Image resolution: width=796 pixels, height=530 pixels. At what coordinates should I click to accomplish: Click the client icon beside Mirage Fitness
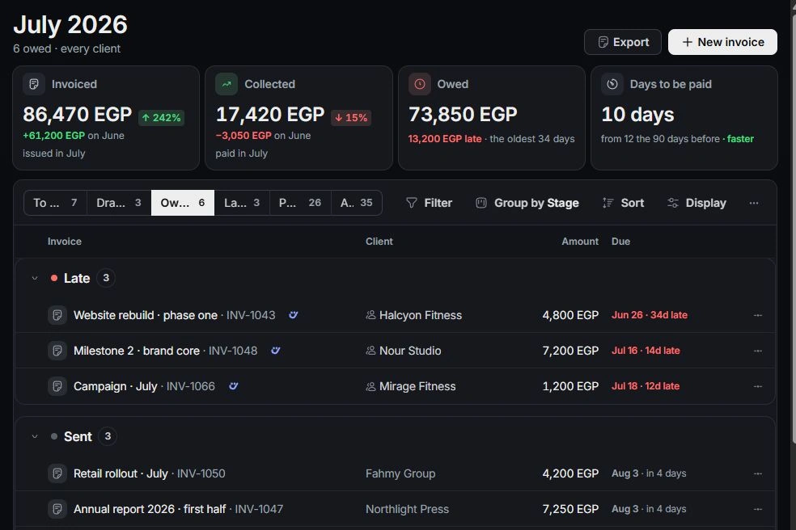[x=370, y=386]
